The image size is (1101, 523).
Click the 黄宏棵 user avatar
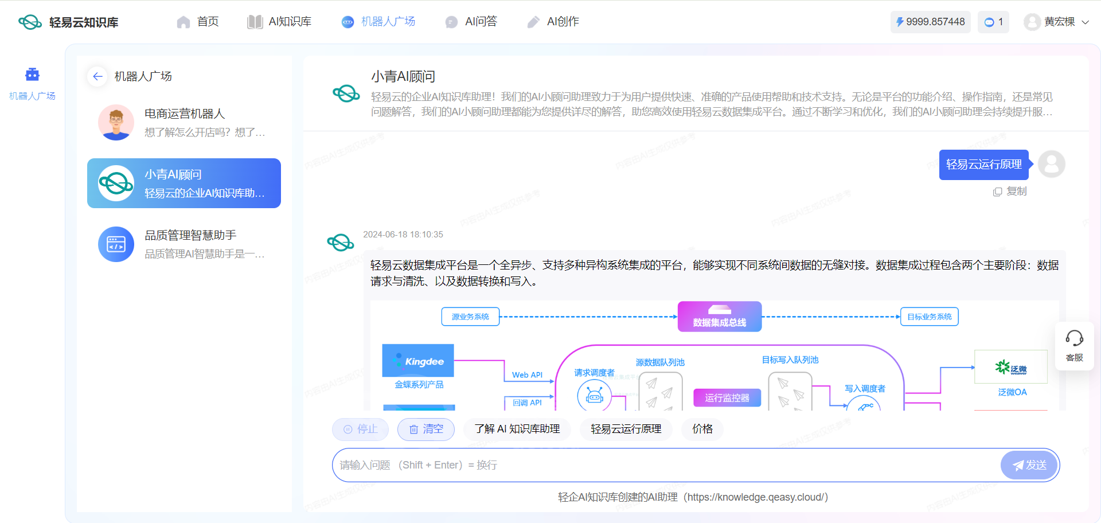pyautogui.click(x=1032, y=22)
